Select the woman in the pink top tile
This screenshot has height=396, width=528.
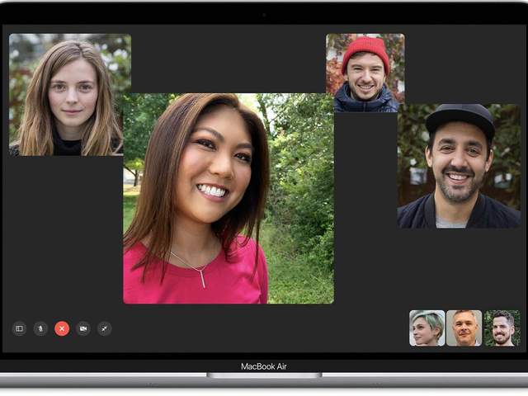pyautogui.click(x=229, y=199)
